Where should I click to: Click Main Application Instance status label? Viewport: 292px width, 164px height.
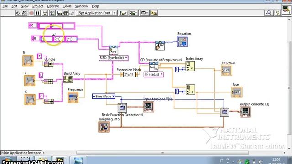click(21, 153)
